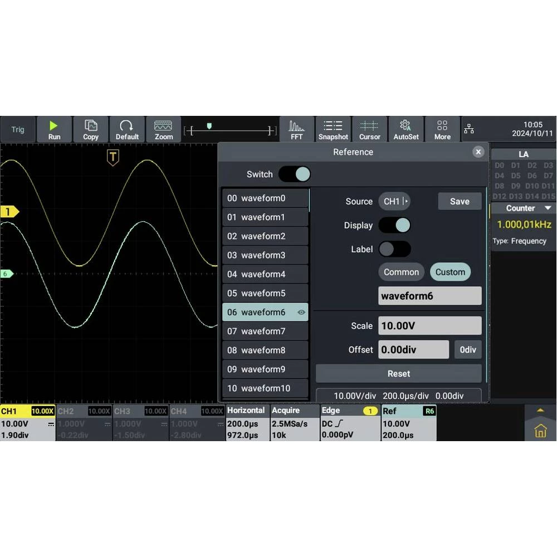The height and width of the screenshot is (557, 557).
Task: Run AutoSet from the toolbar
Action: pyautogui.click(x=405, y=130)
